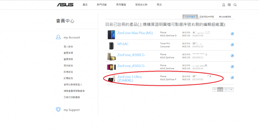This screenshot has width=259, height=133.
Task: Edit the ZenFone_A500CG entry
Action: (232, 56)
